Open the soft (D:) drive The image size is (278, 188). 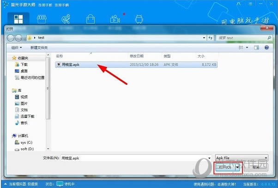coord(24,149)
